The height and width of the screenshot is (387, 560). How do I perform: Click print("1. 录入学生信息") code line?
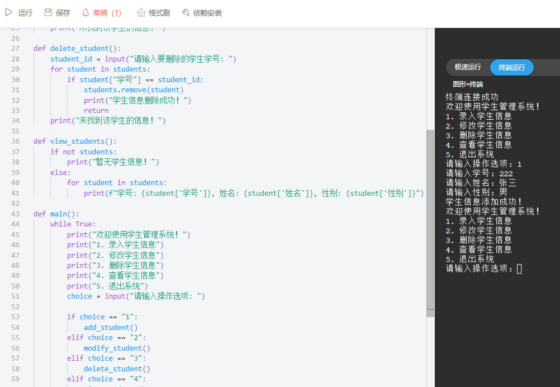pyautogui.click(x=115, y=245)
